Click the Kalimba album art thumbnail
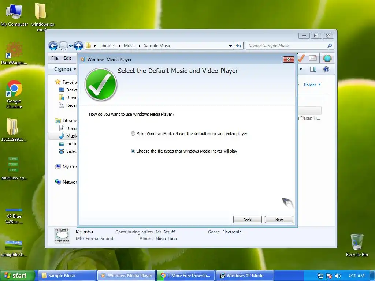The width and height of the screenshot is (375, 281). click(x=62, y=235)
